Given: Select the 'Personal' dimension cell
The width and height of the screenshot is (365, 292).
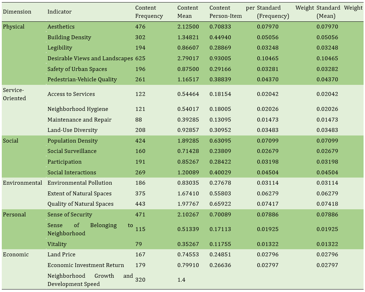Looking at the screenshot, I should point(14,215).
